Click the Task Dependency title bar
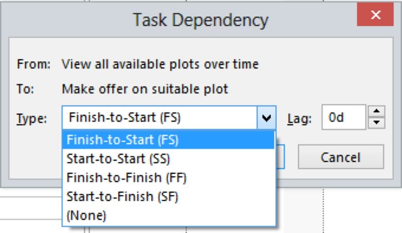This screenshot has width=402, height=233. 200,20
